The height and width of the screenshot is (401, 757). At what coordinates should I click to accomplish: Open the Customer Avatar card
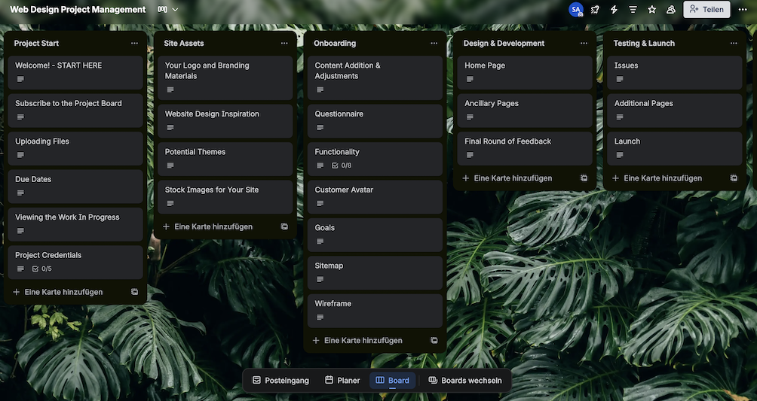coord(375,197)
